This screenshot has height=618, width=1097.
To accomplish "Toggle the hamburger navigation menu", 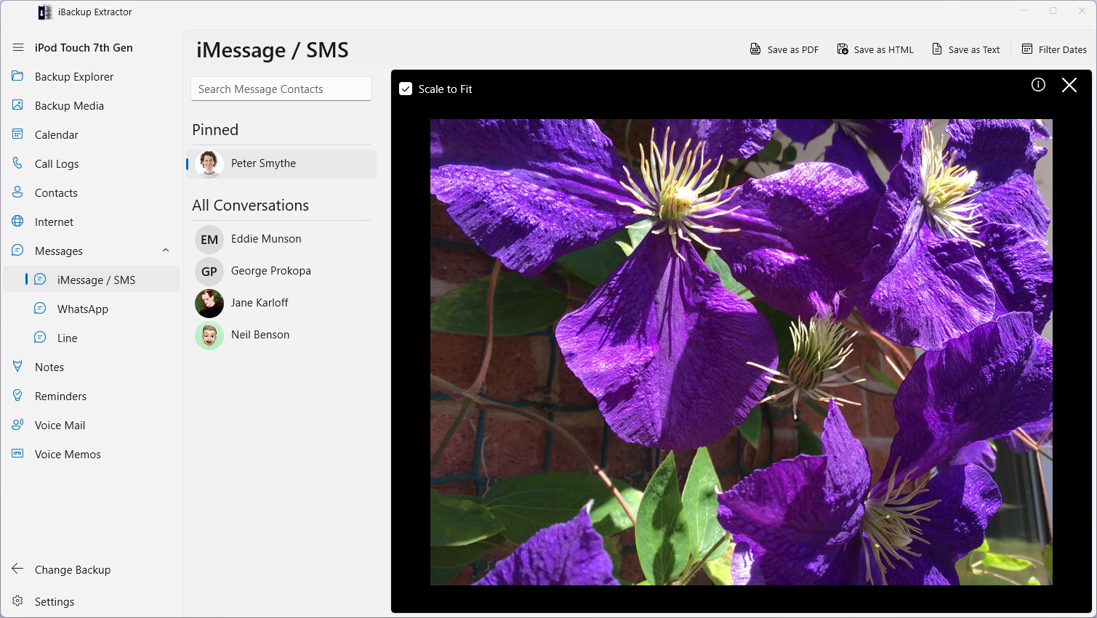I will (x=18, y=48).
